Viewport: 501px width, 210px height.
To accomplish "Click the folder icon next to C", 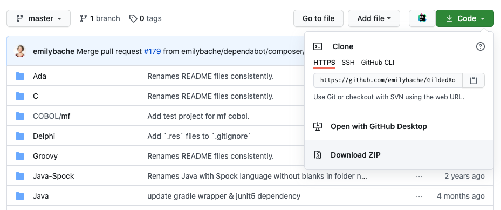I will click(x=20, y=96).
